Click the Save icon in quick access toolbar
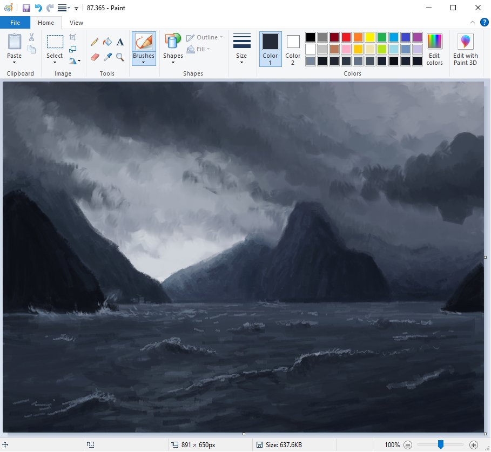The image size is (491, 452). [x=26, y=8]
